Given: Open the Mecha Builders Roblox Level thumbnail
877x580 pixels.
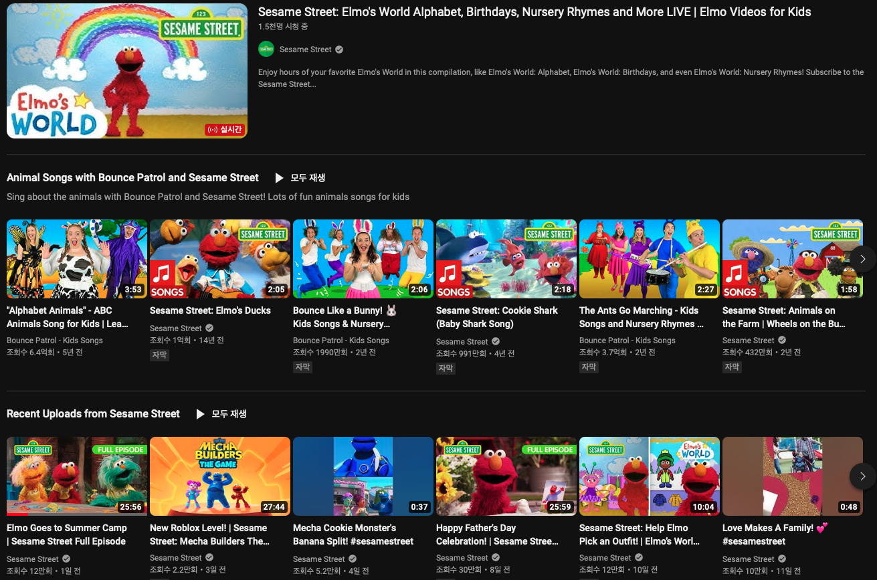Looking at the screenshot, I should pyautogui.click(x=220, y=476).
